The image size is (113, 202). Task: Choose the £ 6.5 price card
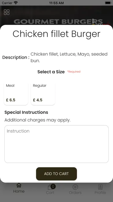coord(16,94)
